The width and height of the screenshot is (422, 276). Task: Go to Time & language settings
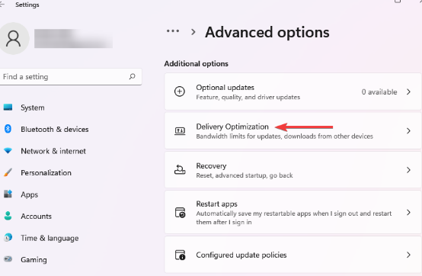[x=50, y=238]
